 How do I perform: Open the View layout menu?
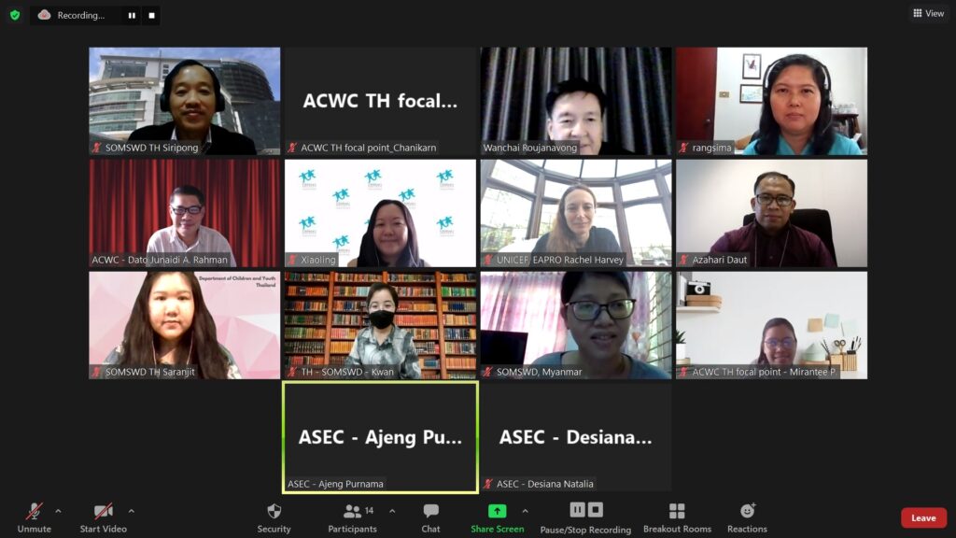click(928, 13)
